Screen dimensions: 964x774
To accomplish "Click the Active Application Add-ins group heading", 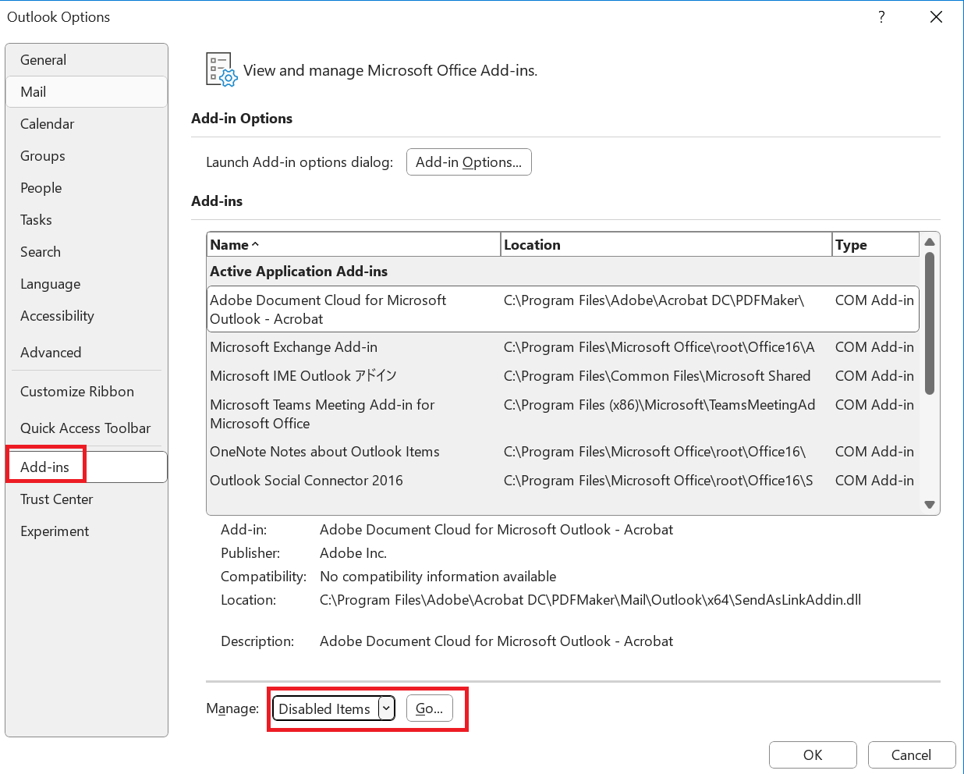I will (x=299, y=272).
